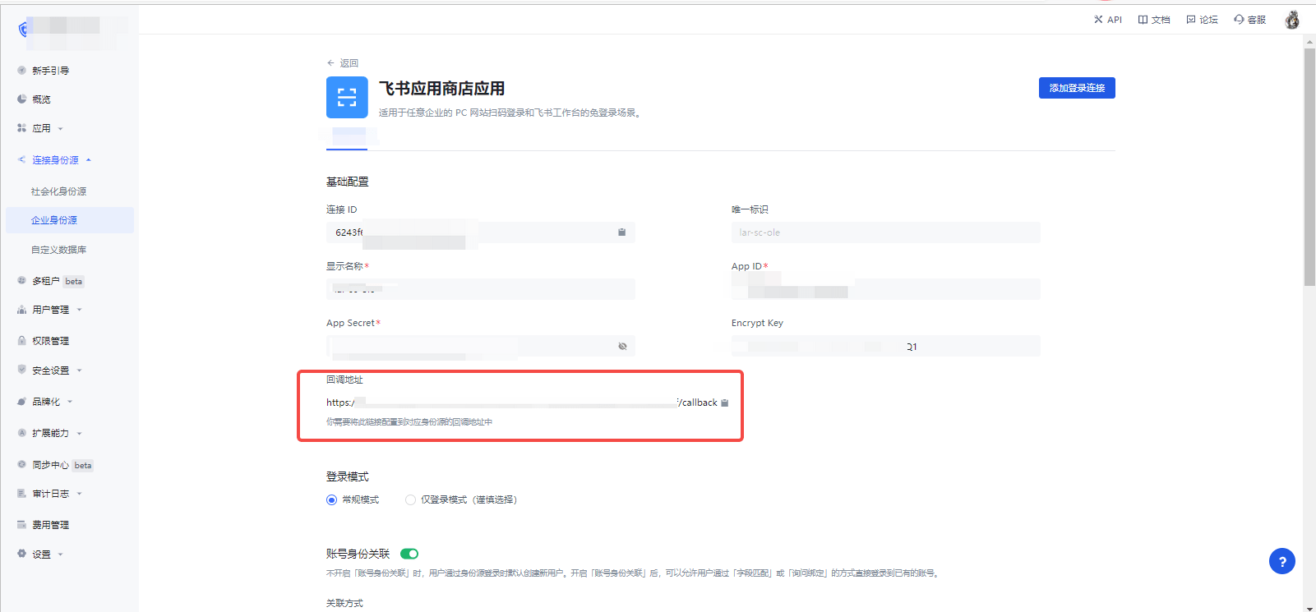1316x612 pixels.
Task: Select the 常规模式 radio option
Action: click(x=332, y=500)
